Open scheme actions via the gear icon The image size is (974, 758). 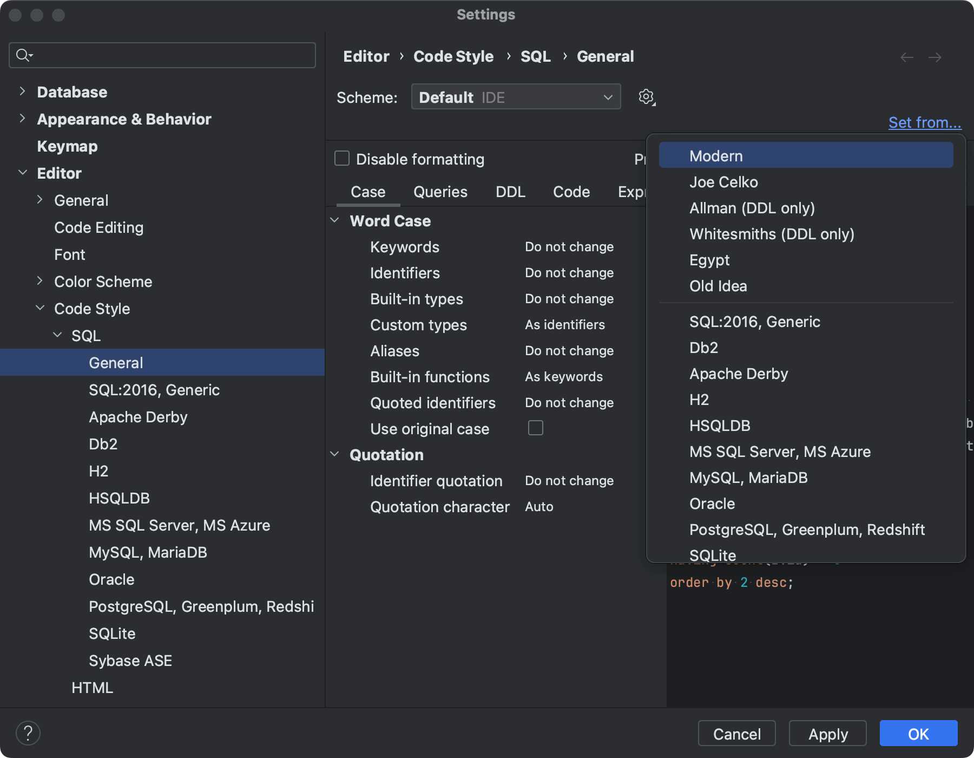coord(646,97)
